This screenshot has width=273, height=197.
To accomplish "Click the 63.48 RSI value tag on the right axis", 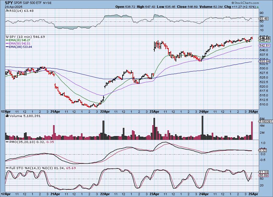I will [263, 18].
